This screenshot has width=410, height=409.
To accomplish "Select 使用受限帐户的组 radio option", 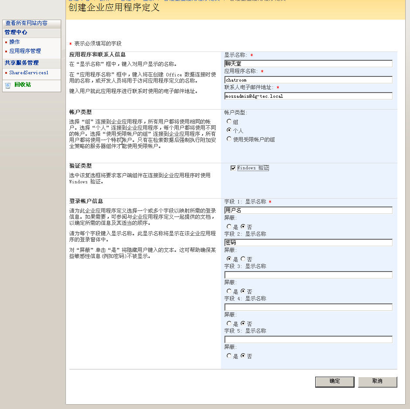I will pos(229,139).
